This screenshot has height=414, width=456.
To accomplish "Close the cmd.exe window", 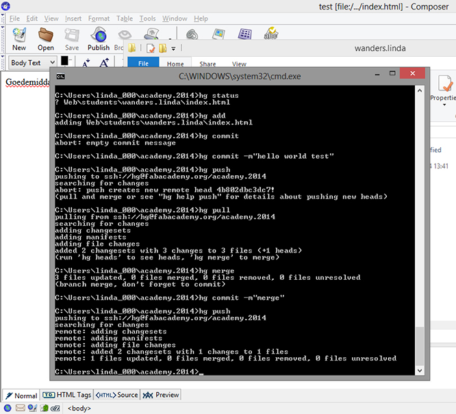I will [412, 73].
